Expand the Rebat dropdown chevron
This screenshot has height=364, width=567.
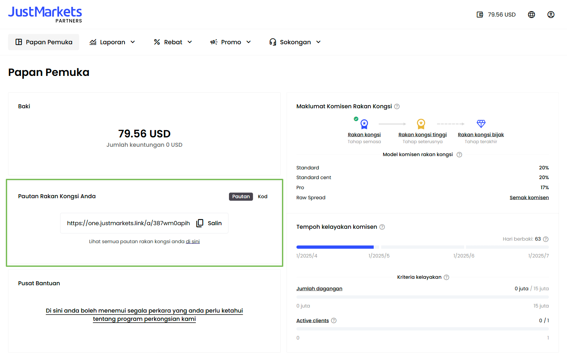pos(190,42)
